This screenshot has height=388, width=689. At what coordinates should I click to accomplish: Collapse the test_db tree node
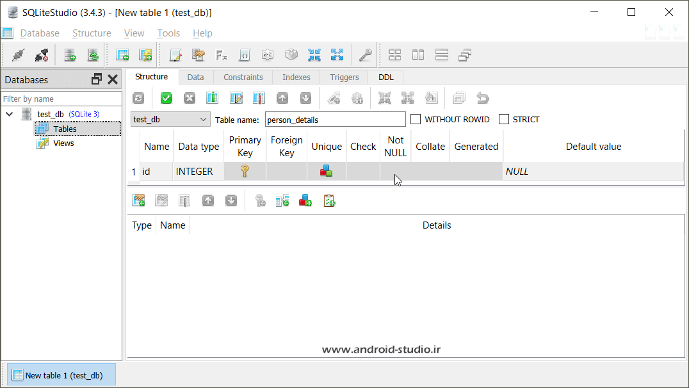pyautogui.click(x=9, y=114)
